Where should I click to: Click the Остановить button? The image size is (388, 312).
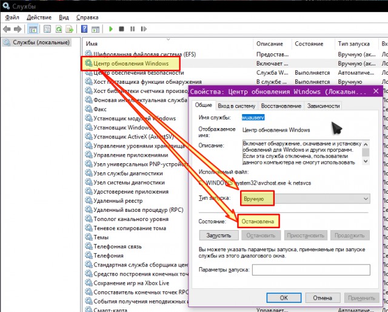tap(261, 235)
